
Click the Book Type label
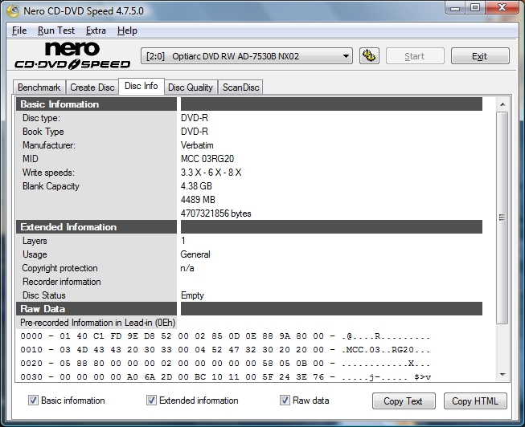tap(43, 132)
